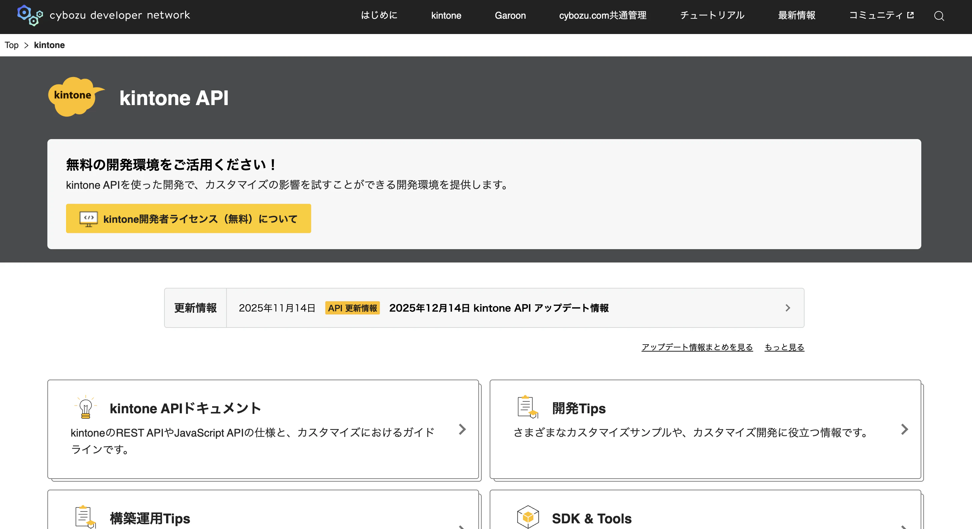Open the 開発Tips card chevron
The width and height of the screenshot is (972, 529).
(905, 430)
